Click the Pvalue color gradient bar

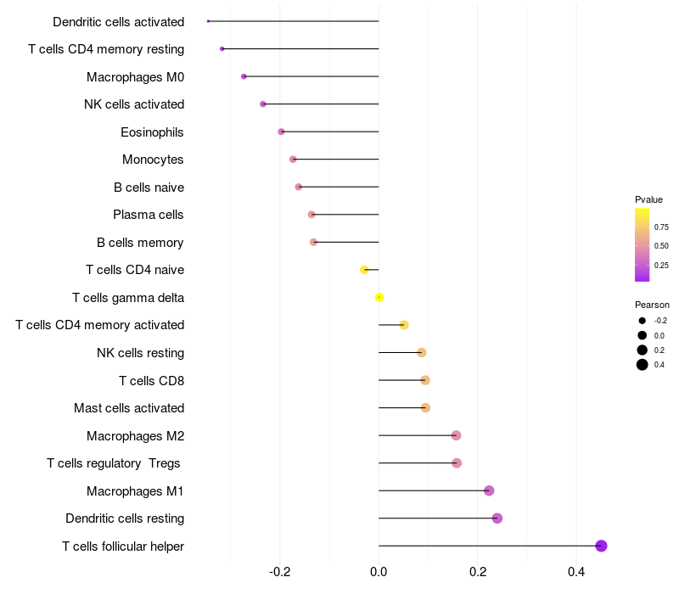pyautogui.click(x=642, y=244)
